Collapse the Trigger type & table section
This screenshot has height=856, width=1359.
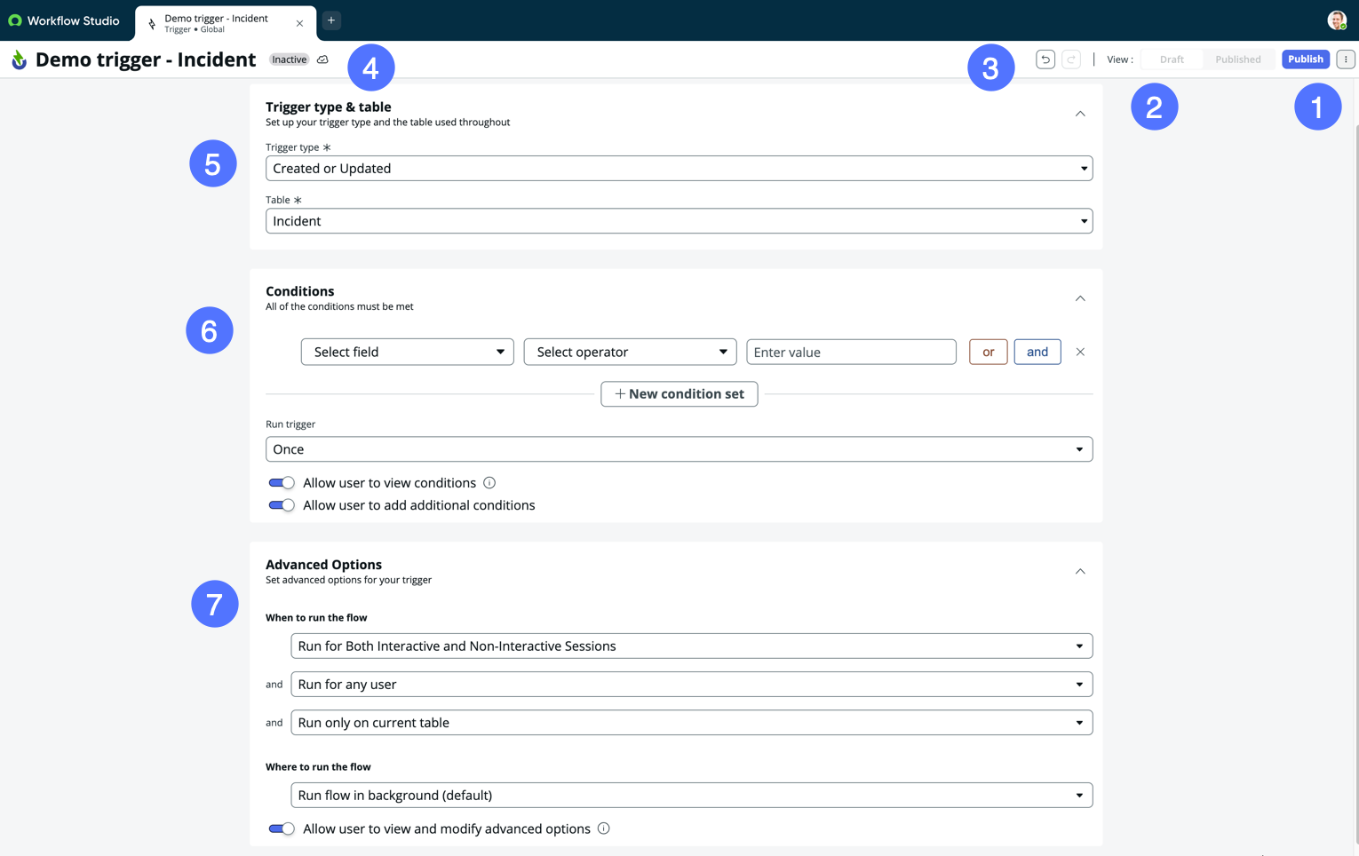[x=1080, y=114]
